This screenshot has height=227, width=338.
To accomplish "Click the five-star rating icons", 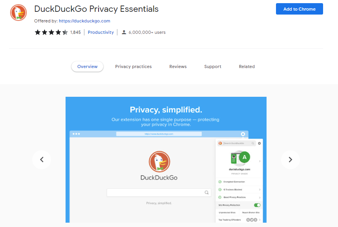I will (x=51, y=32).
